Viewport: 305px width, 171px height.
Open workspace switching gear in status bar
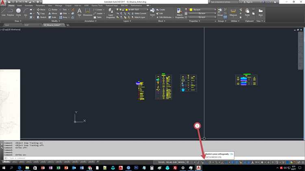point(262,162)
